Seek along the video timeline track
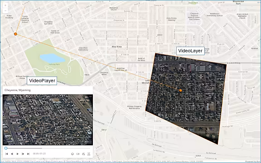The image size is (261, 163). [x=48, y=148]
